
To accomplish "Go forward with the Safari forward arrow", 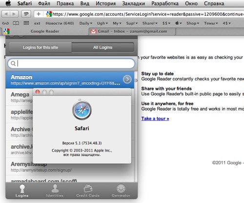I will (14, 14).
